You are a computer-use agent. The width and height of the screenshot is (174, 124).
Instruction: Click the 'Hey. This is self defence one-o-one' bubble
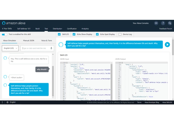pos(29,60)
